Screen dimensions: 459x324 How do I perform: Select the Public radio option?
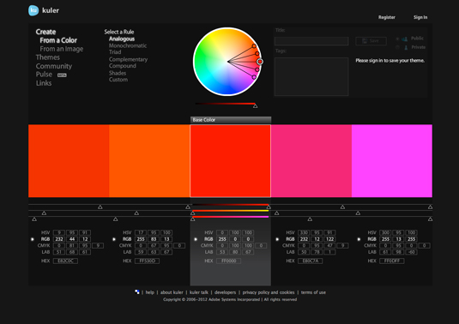click(397, 39)
